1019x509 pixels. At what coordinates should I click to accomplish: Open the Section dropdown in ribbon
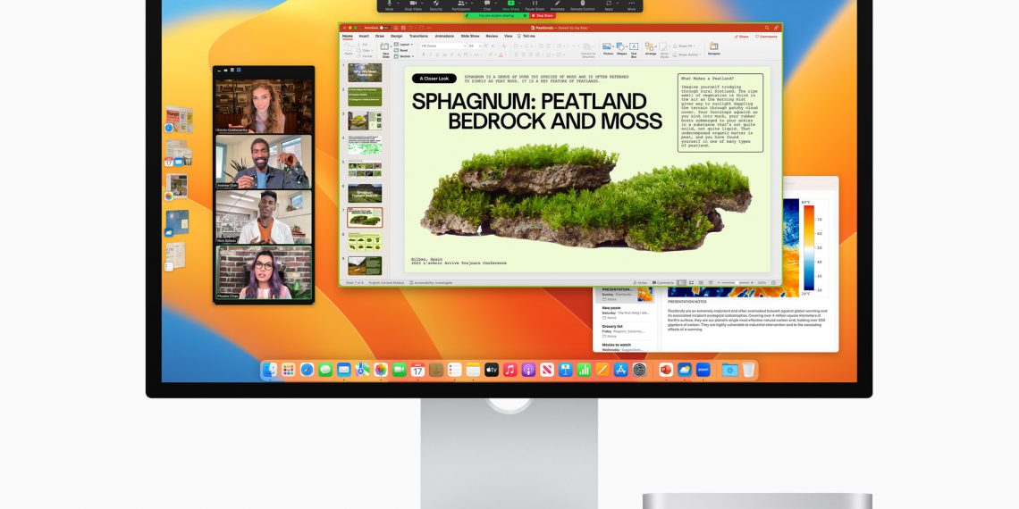[404, 56]
